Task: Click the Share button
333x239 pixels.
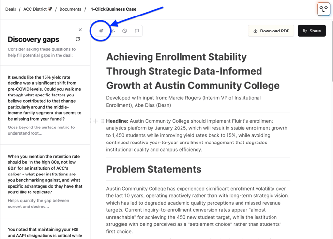Action: tap(312, 31)
